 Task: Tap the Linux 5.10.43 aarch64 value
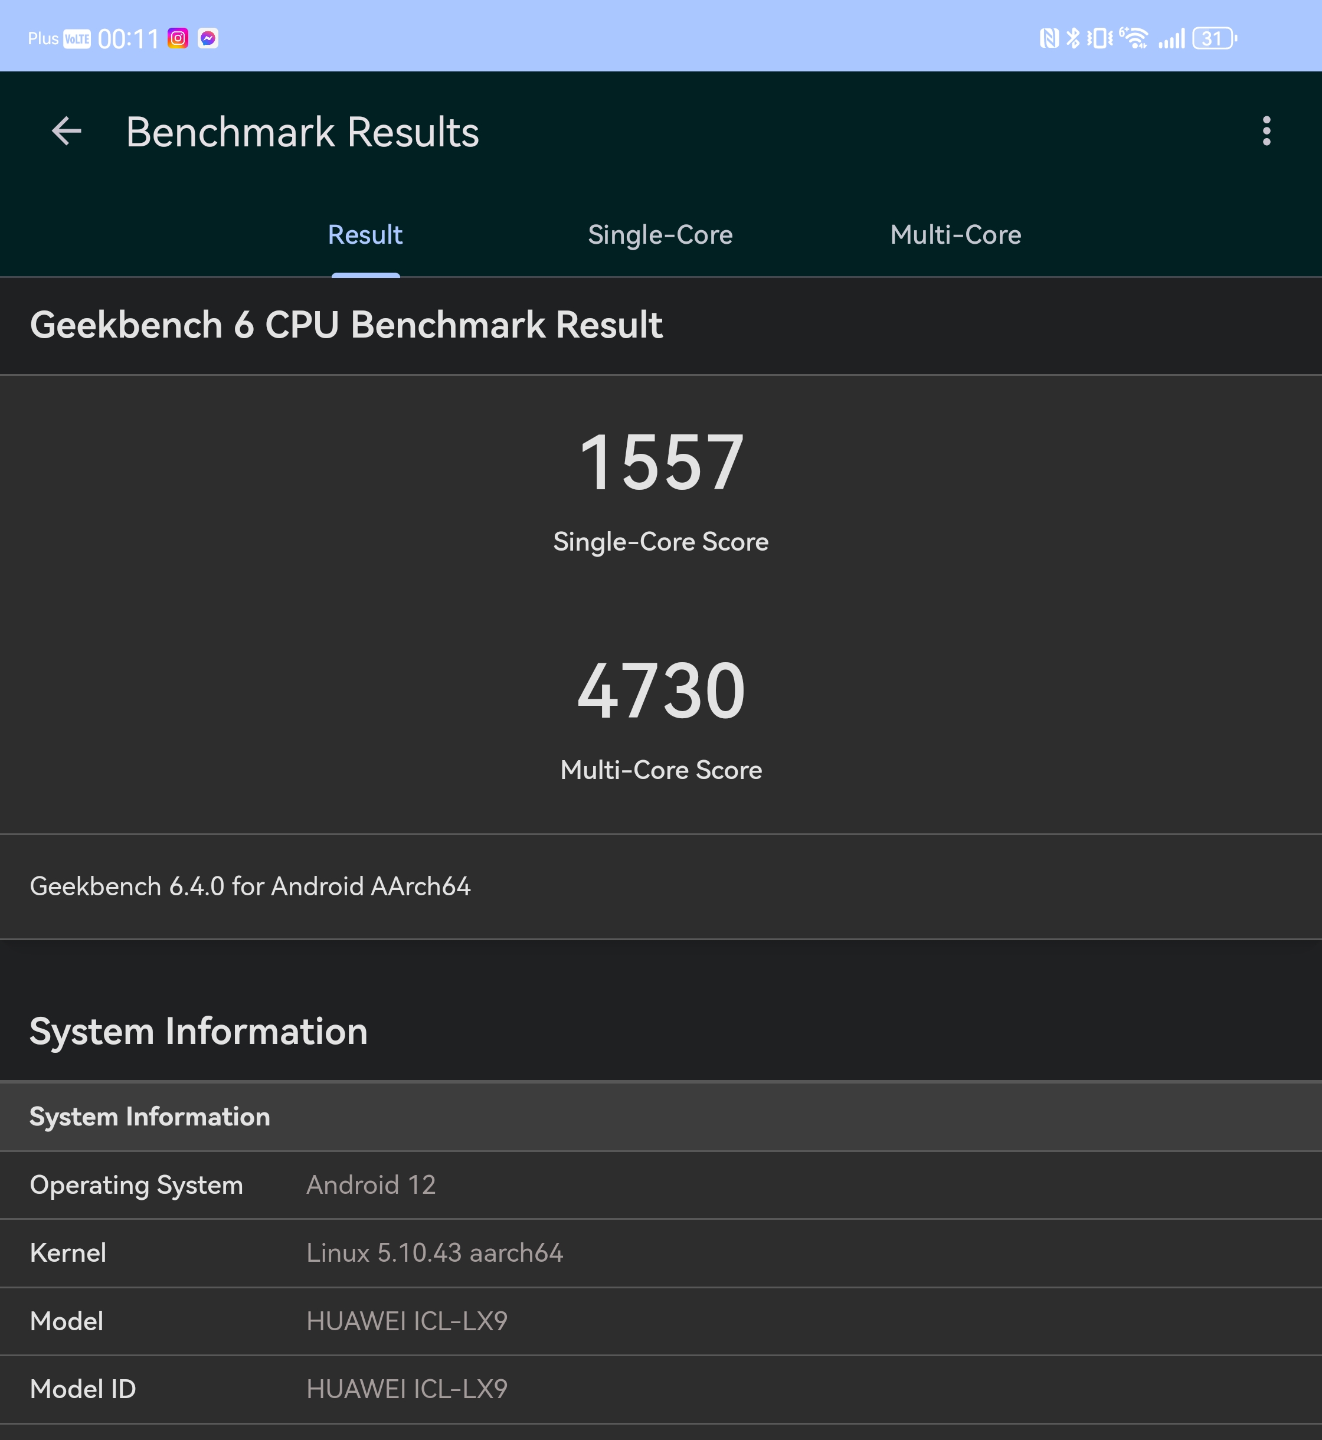pos(435,1254)
